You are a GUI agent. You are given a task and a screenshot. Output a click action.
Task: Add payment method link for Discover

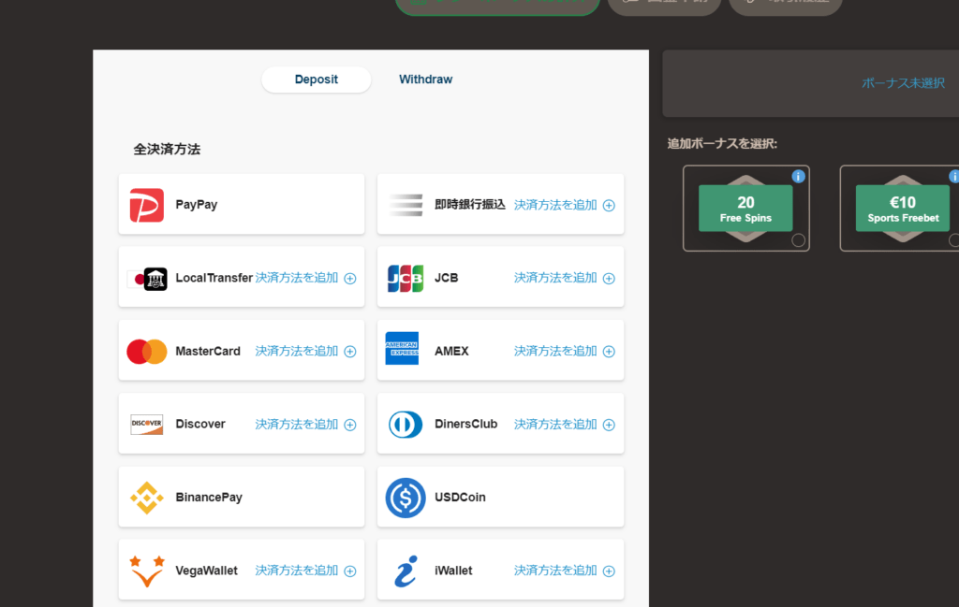pos(297,425)
